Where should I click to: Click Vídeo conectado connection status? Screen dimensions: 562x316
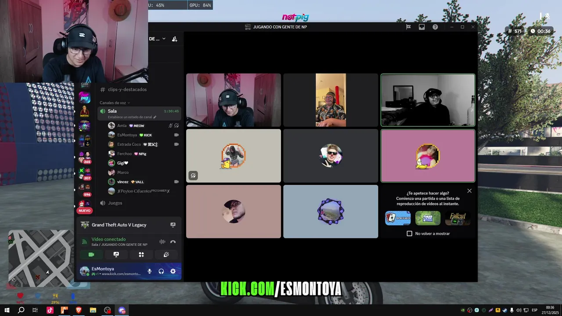[x=108, y=239]
